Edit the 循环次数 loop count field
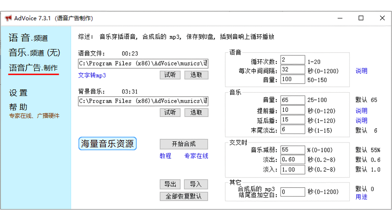 292,60
